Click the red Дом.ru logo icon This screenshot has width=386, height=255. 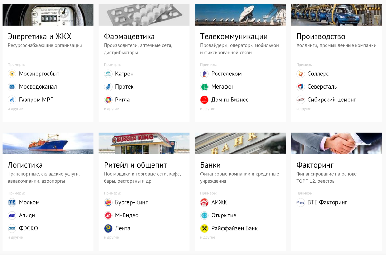coord(204,100)
